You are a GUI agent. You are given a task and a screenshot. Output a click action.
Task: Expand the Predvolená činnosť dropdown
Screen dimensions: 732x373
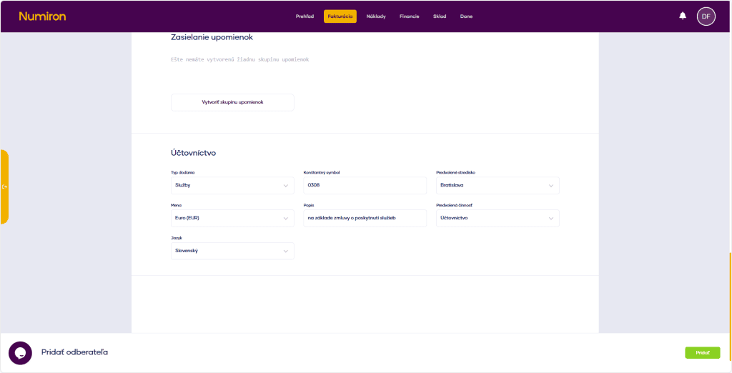498,218
